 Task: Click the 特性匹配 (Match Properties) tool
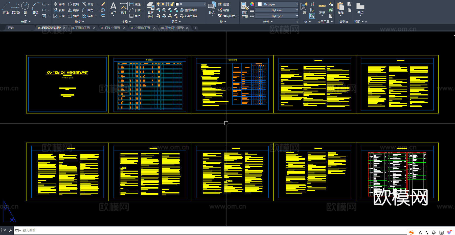245,10
